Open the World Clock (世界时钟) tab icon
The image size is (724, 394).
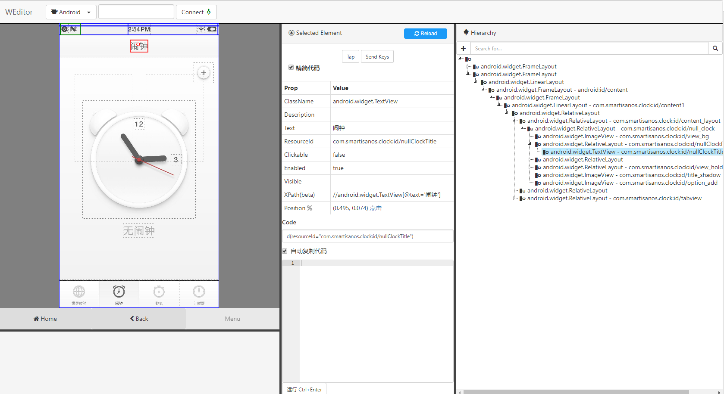79,292
